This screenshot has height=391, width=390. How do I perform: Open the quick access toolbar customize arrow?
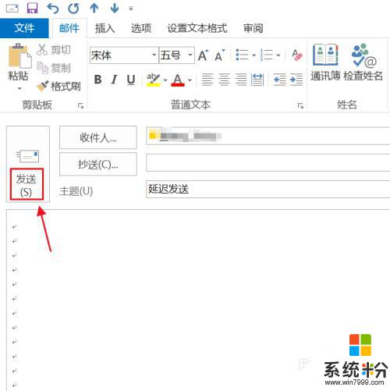(x=131, y=9)
